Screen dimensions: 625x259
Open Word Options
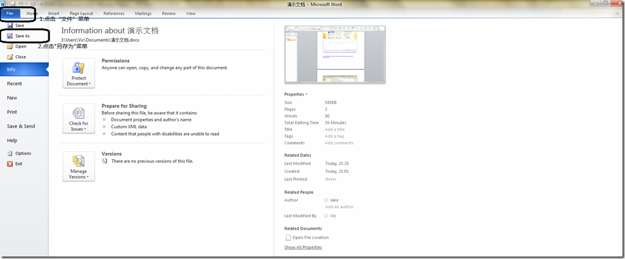pyautogui.click(x=19, y=154)
